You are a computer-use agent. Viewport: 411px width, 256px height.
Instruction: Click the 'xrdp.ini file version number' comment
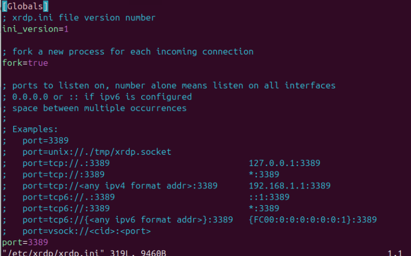(x=83, y=18)
